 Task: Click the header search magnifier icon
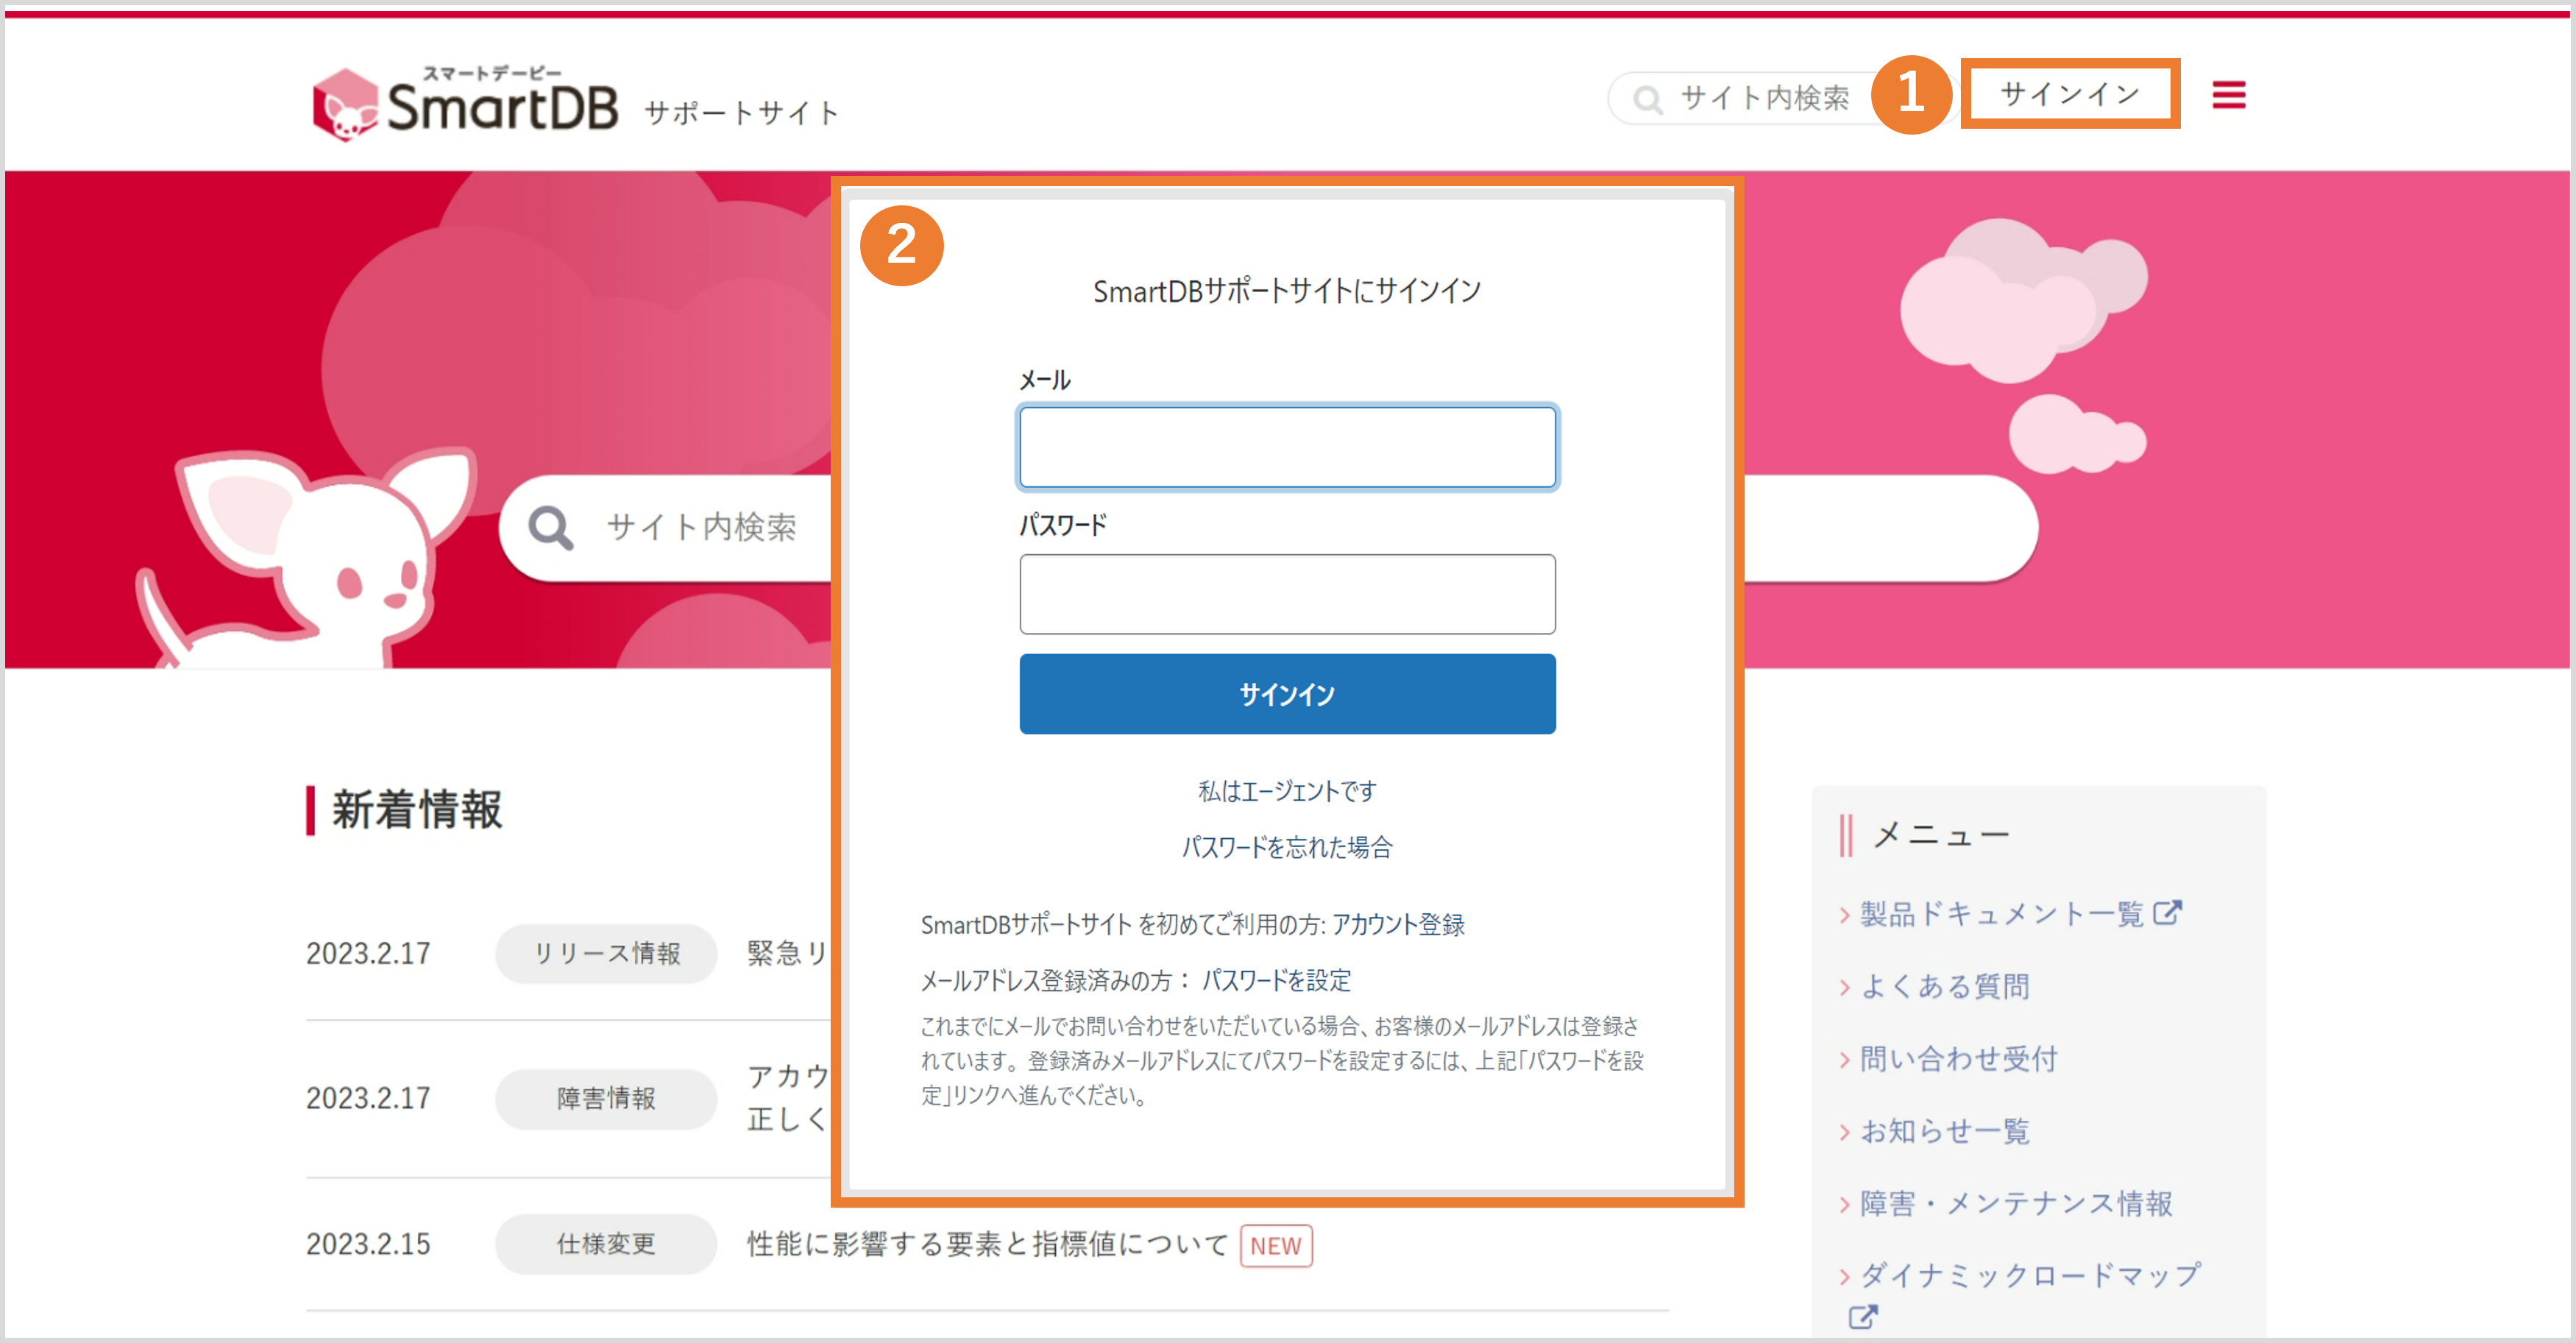[x=1647, y=99]
